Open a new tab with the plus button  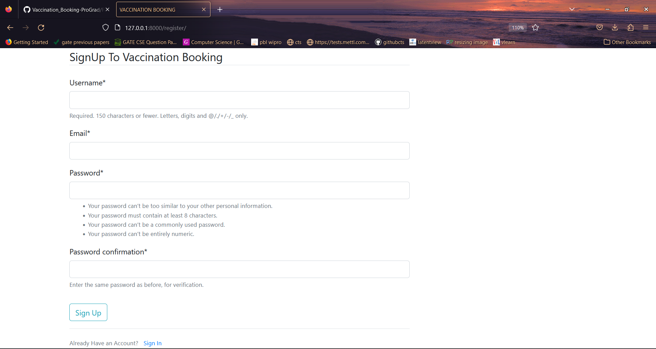coord(220,9)
